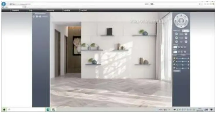Pan camera down with PTZ wheel bottom arrow

tap(181, 26)
